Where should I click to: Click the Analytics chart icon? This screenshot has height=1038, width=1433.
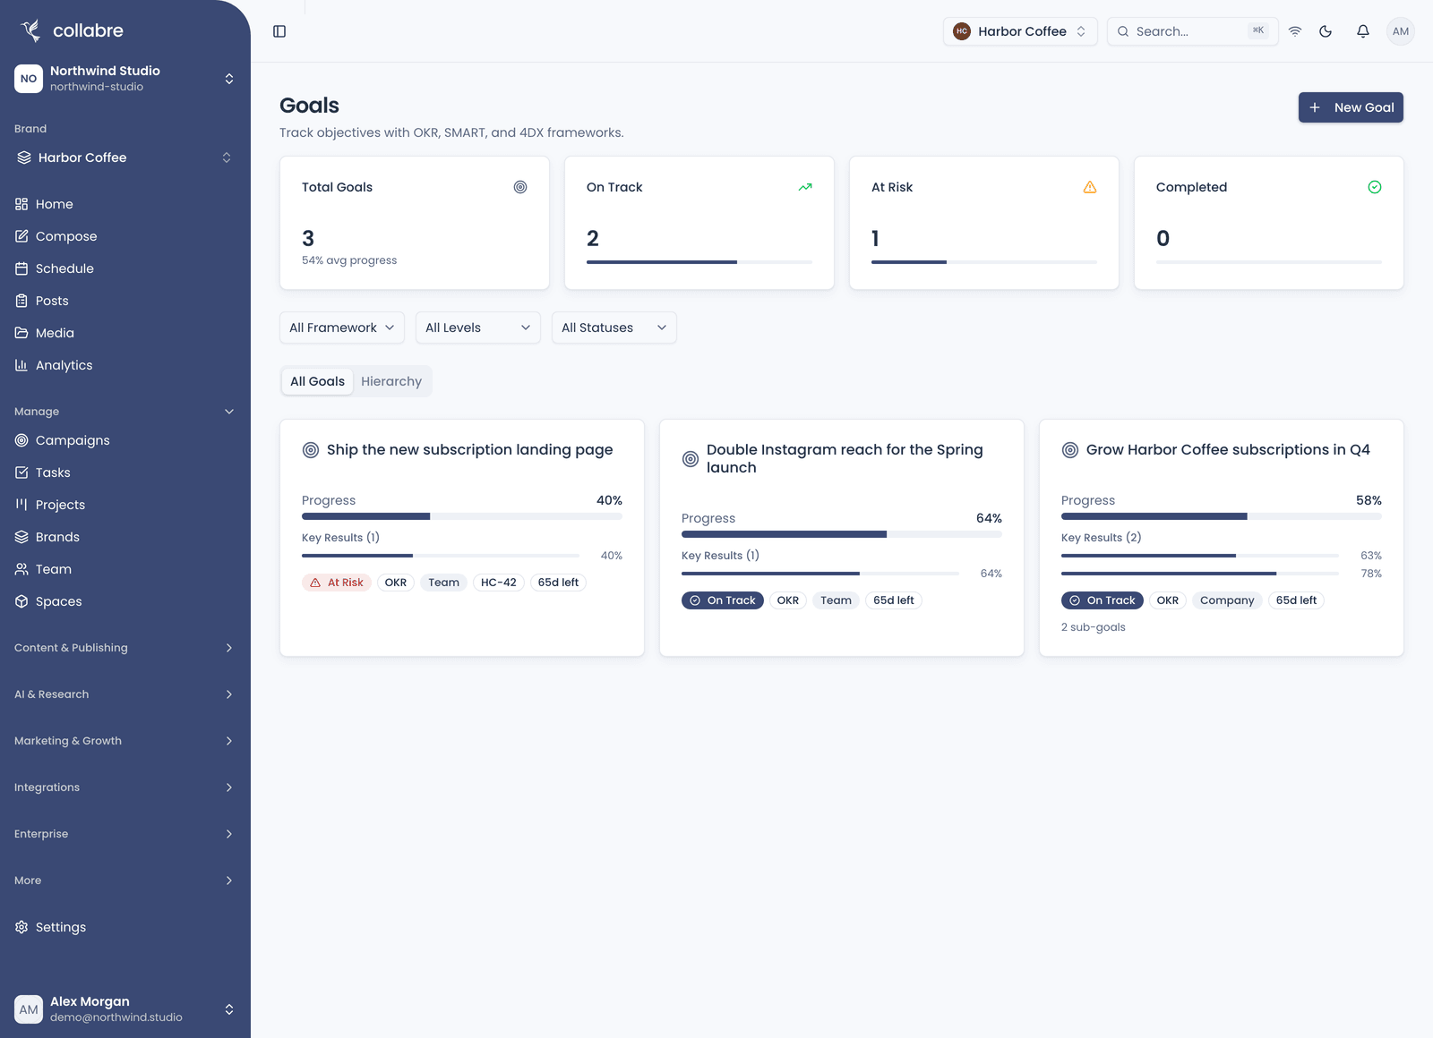coord(21,365)
